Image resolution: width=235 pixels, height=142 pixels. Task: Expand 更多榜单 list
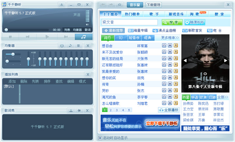170,38
